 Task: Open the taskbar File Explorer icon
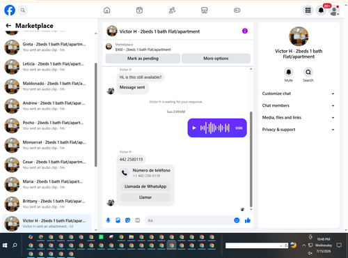pyautogui.click(x=132, y=237)
